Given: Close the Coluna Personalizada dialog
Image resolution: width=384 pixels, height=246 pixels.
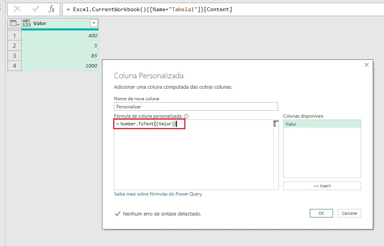Looking at the screenshot, I should (366, 65).
